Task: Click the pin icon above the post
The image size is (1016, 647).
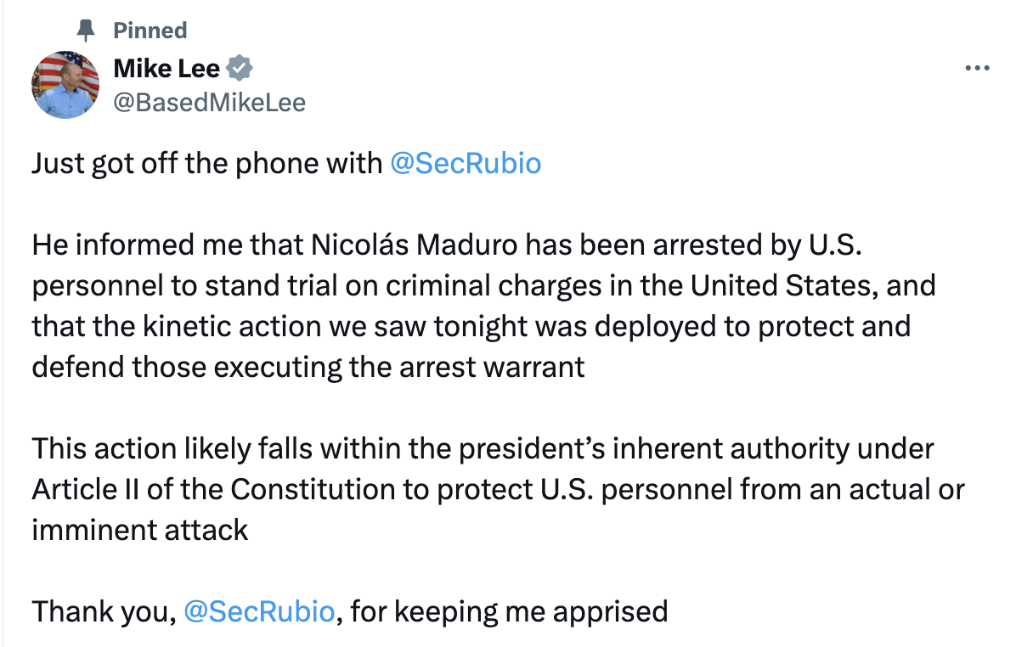Action: tap(86, 31)
